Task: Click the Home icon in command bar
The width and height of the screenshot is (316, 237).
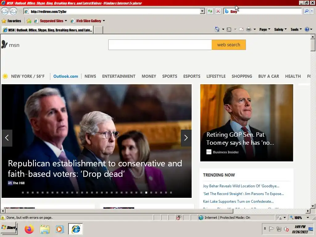Action: (x=217, y=29)
